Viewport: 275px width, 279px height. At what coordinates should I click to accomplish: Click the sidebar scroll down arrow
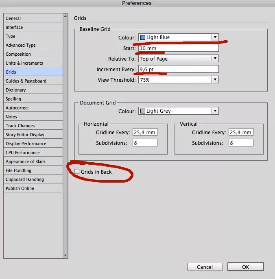point(65,255)
